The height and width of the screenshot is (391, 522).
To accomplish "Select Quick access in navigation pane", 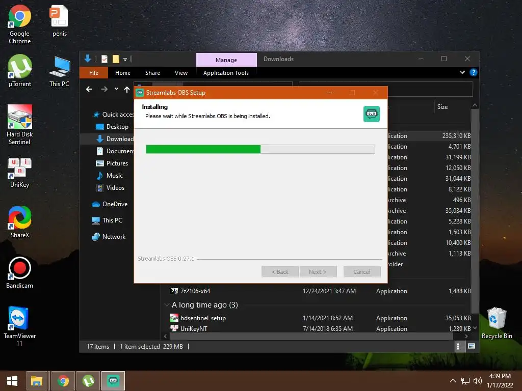I will tap(113, 115).
